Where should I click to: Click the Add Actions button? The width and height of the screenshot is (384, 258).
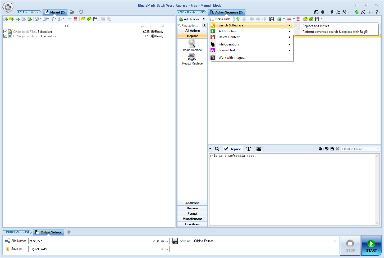(189, 19)
